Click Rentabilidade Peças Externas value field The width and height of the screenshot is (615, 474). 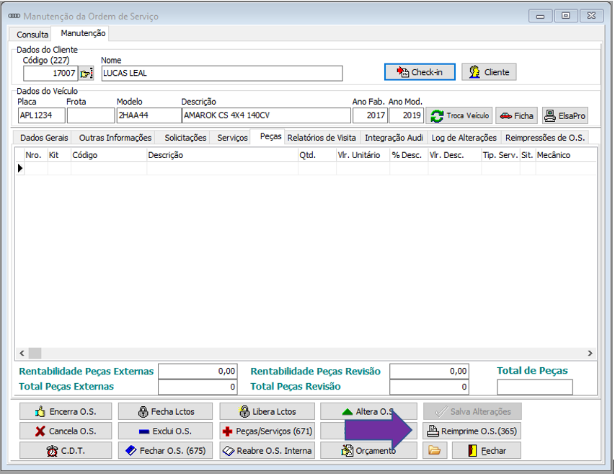click(198, 372)
